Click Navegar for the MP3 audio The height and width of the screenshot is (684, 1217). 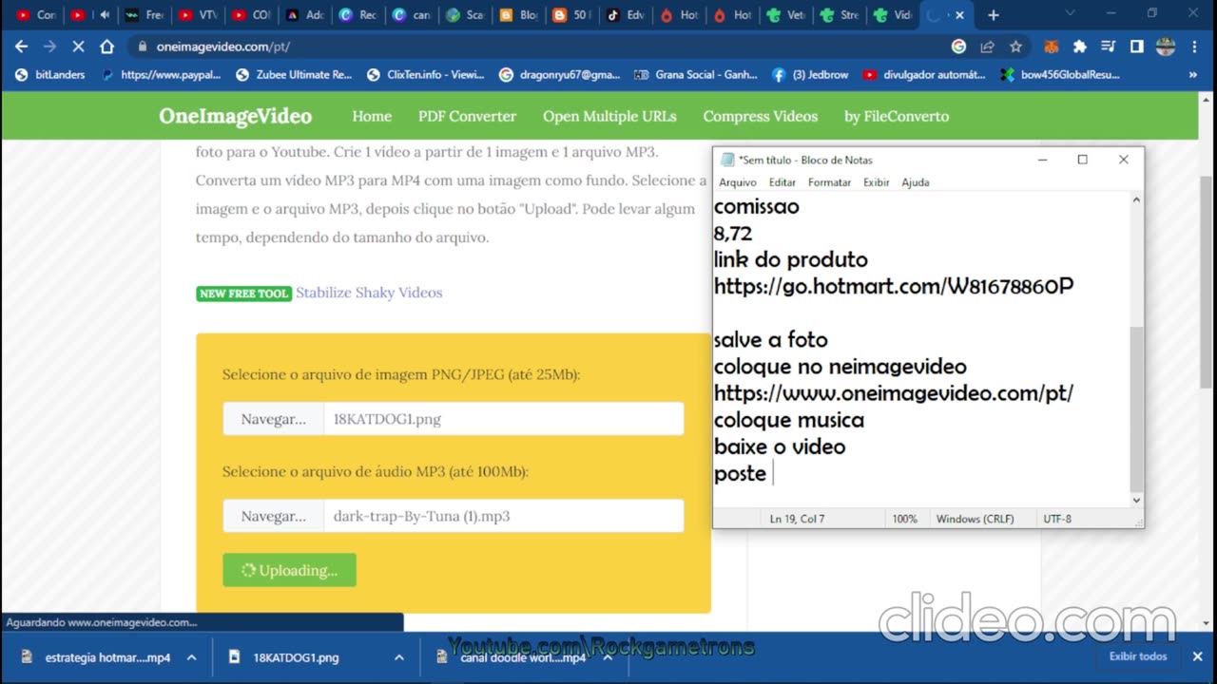point(274,516)
